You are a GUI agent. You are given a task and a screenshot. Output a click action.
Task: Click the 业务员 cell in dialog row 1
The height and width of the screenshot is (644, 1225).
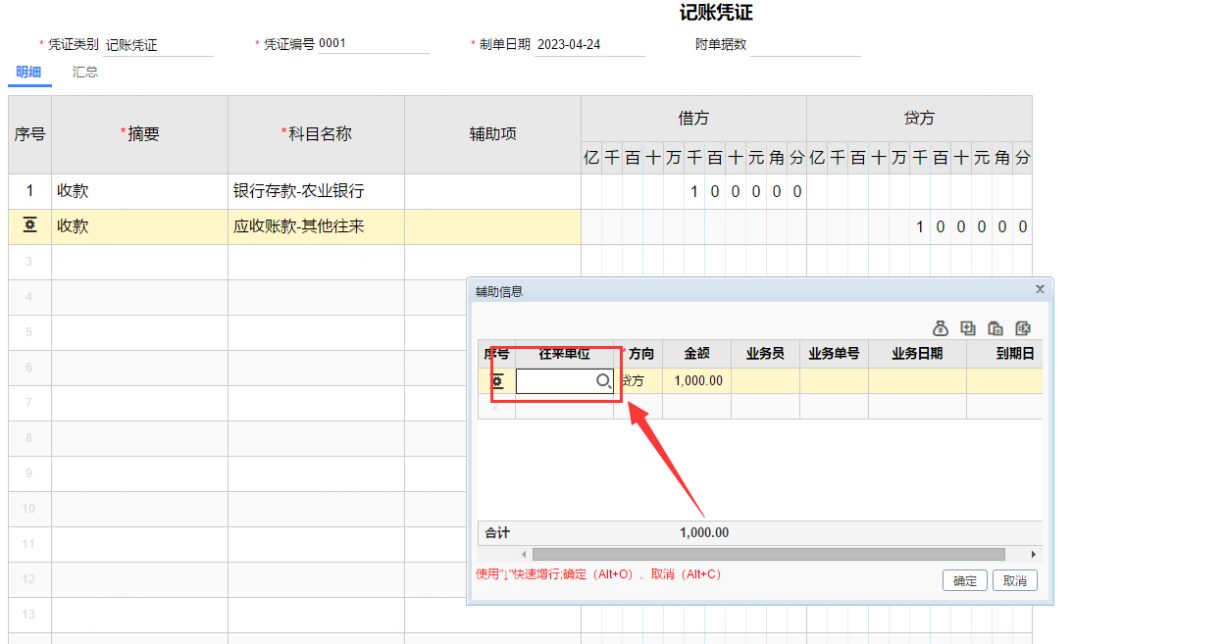click(765, 380)
